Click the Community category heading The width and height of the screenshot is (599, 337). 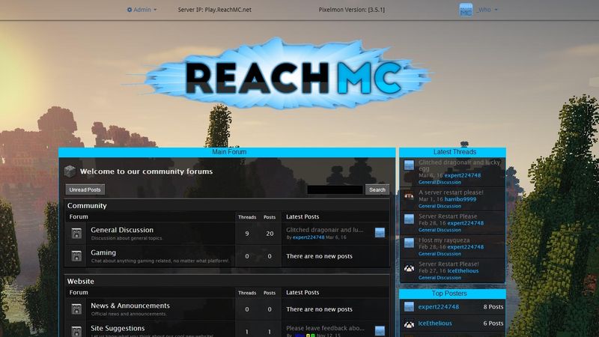pyautogui.click(x=87, y=205)
